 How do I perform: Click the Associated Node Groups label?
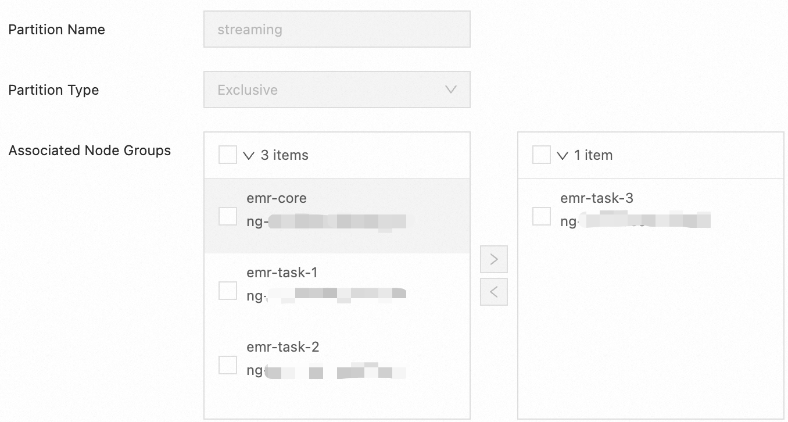pyautogui.click(x=89, y=151)
